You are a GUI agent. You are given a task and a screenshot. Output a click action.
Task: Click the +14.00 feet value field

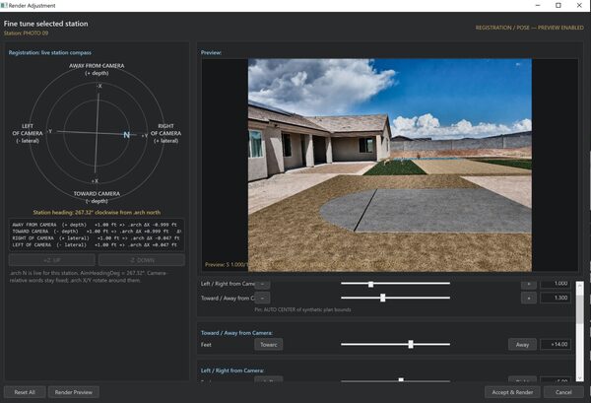(556, 344)
